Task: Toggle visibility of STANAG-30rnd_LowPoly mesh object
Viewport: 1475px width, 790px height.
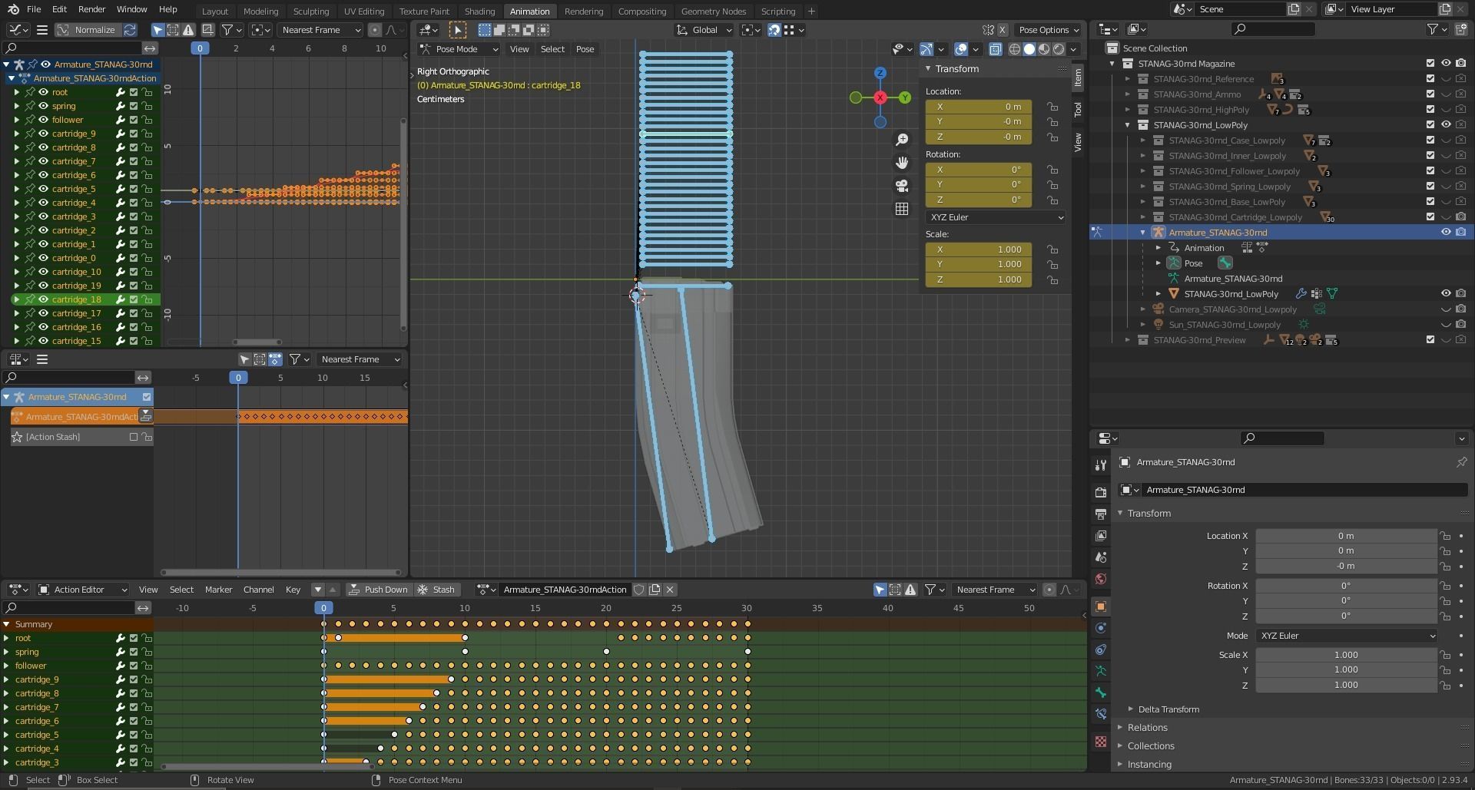Action: pos(1445,294)
